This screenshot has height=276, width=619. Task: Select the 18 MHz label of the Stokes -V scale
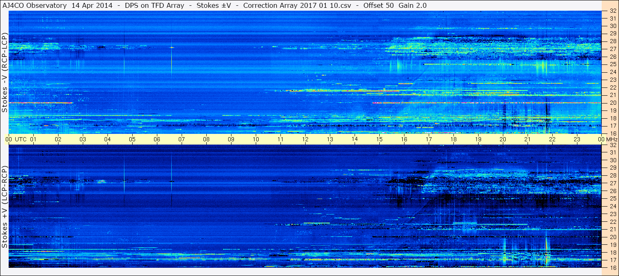(x=613, y=118)
